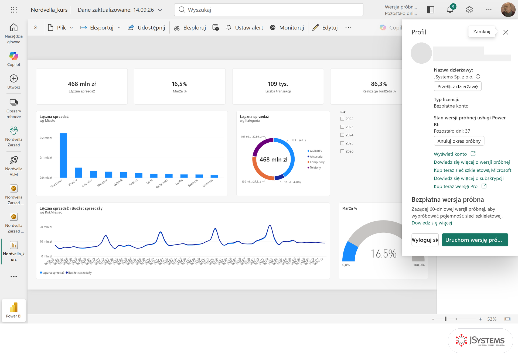Open the Plik dropdown menu
518x358 pixels.
[x=60, y=27]
